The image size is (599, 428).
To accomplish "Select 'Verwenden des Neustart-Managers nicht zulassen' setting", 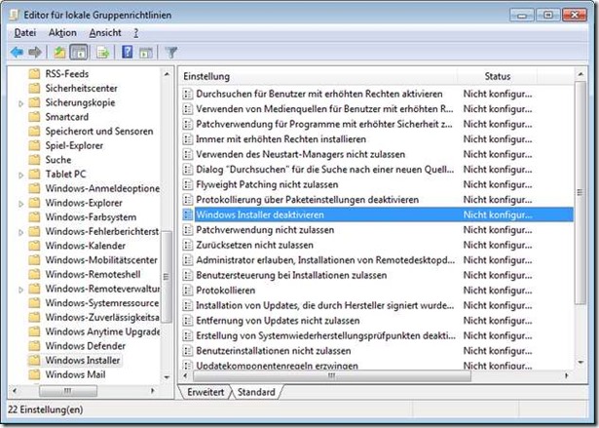I will pos(300,154).
